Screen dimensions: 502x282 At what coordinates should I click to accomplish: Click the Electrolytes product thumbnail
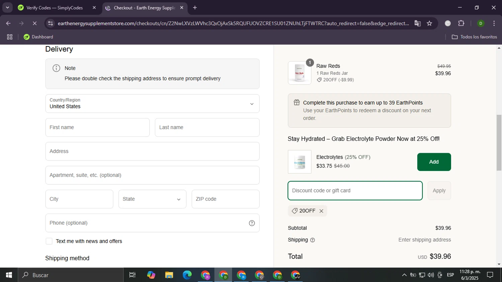(300, 162)
